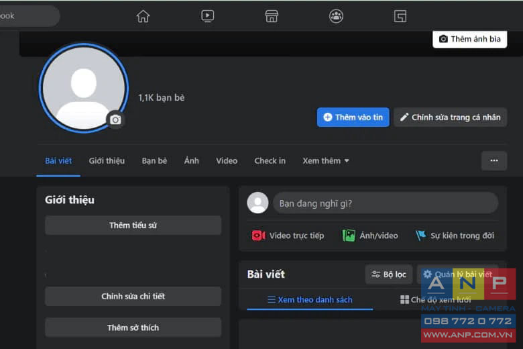
Task: Add Ảnh/video to a post
Action: [370, 236]
